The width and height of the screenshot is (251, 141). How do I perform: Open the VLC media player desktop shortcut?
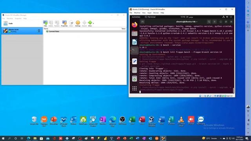[x=181, y=121]
